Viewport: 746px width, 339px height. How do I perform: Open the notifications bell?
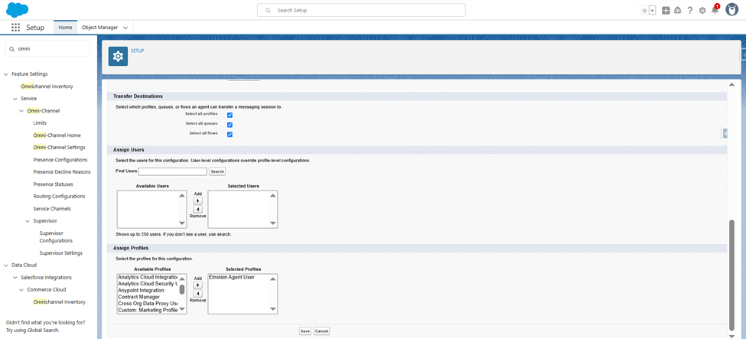point(715,10)
